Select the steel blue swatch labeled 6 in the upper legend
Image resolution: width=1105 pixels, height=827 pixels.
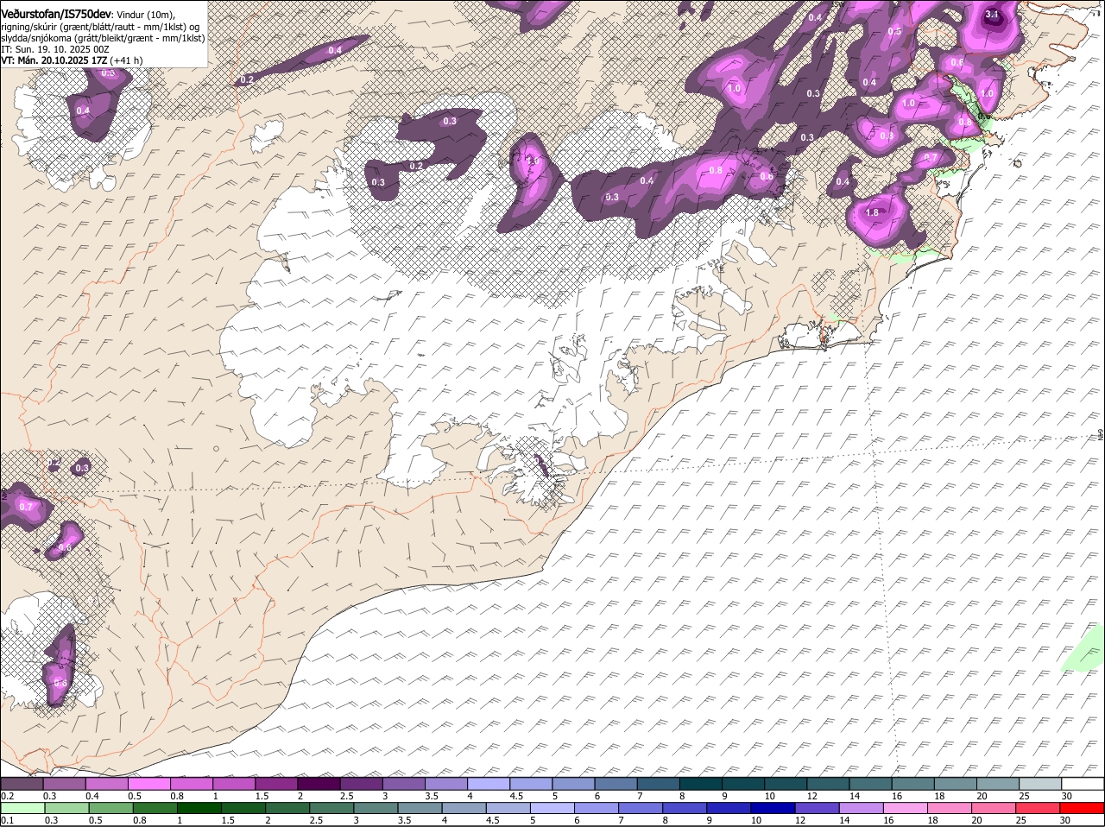pyautogui.click(x=616, y=784)
